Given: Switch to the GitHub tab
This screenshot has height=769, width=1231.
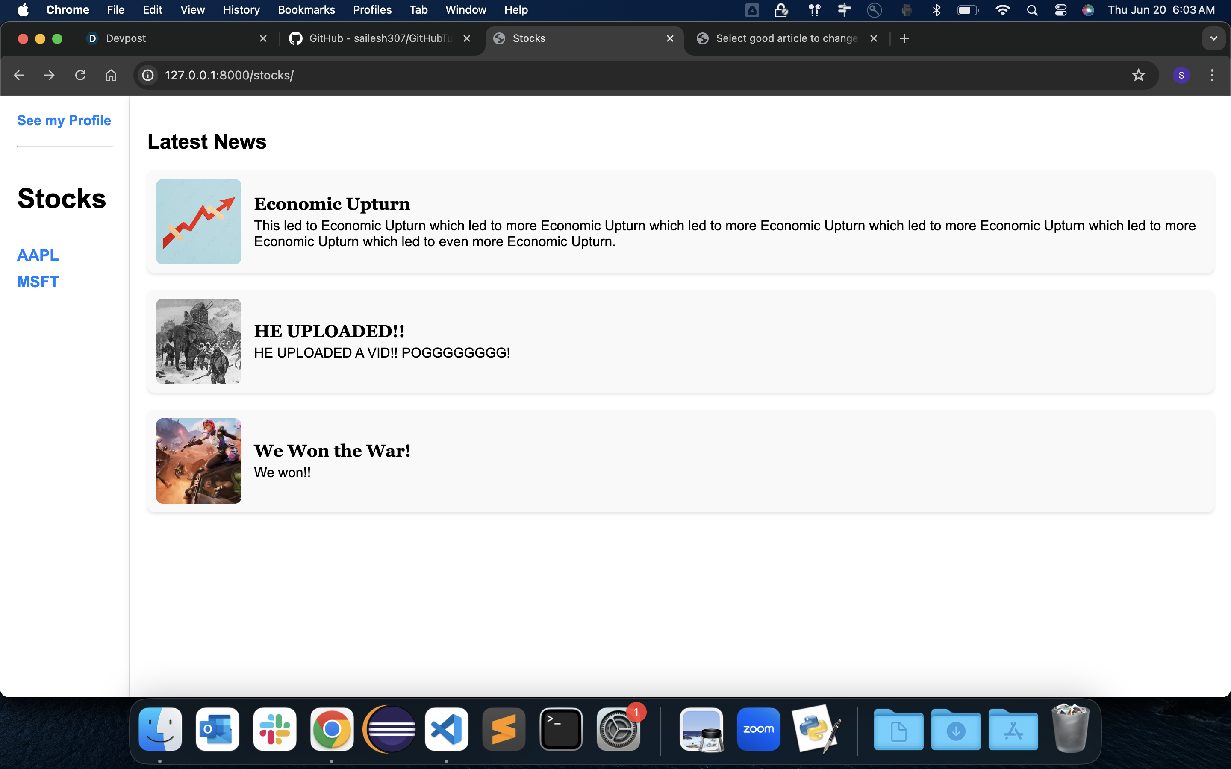Looking at the screenshot, I should point(379,38).
